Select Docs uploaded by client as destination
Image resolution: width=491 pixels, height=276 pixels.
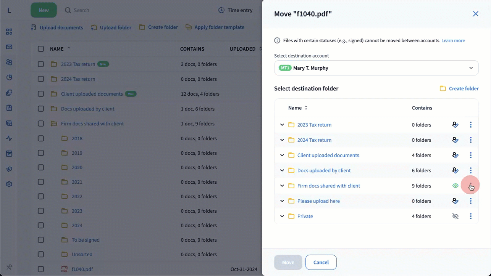click(324, 170)
